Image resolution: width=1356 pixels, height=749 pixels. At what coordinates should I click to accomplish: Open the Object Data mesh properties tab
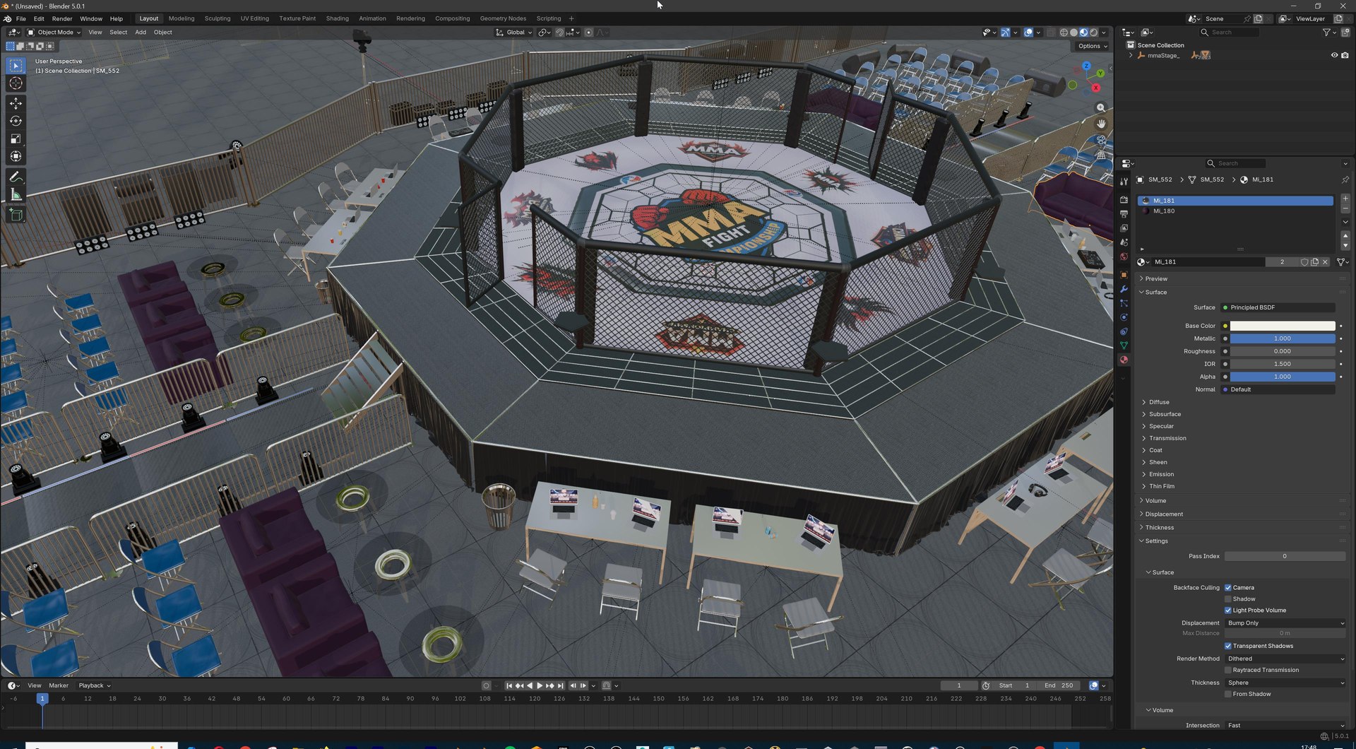[x=1124, y=346]
